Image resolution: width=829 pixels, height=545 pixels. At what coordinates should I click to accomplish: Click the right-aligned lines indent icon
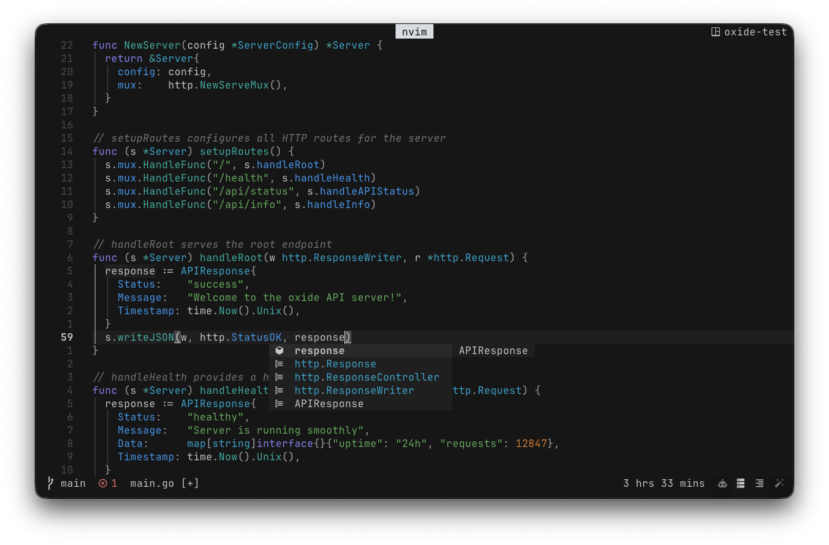click(x=759, y=484)
